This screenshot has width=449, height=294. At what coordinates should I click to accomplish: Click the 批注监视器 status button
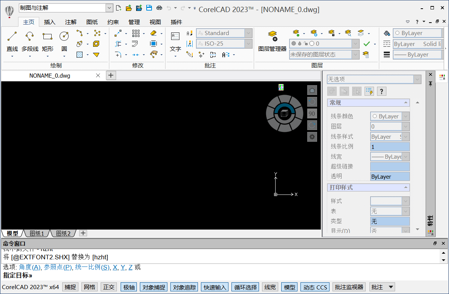tap(349, 287)
